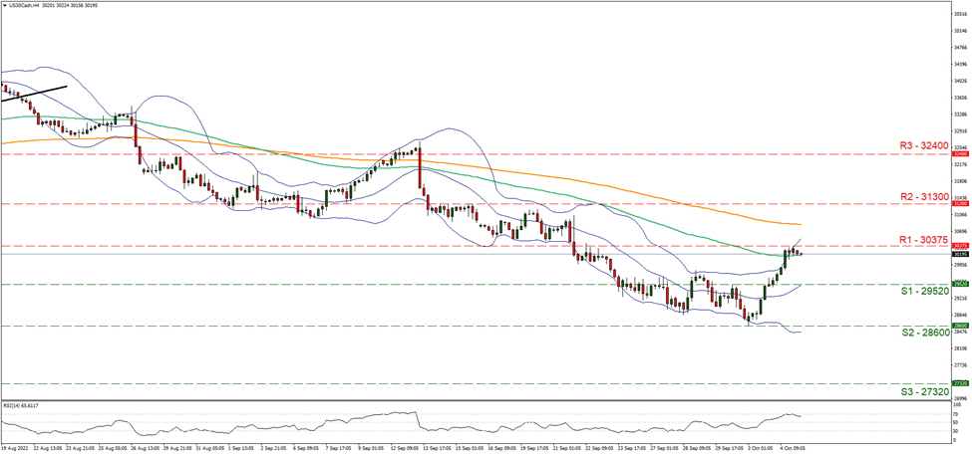
Task: Click the chart menu arrow beside US30Cash,H4
Action: coord(4,4)
